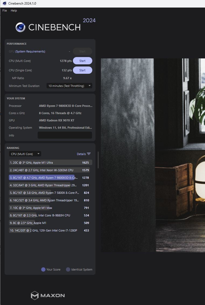Select the Apple M1 Max ranking row
The image size is (205, 305).
pyautogui.click(x=51, y=208)
